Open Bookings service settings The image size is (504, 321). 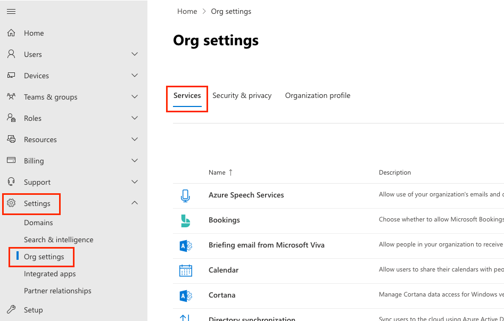coord(224,220)
